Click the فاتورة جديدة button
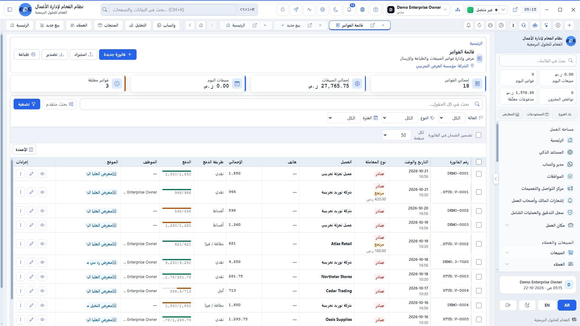This screenshot has height=326, width=580. click(118, 55)
